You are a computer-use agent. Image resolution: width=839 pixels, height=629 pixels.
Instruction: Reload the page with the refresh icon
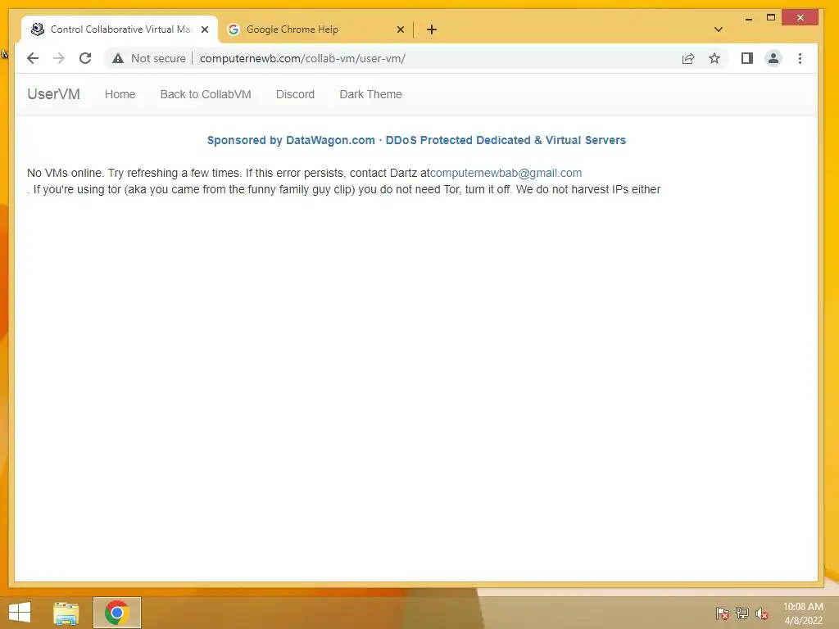point(85,58)
